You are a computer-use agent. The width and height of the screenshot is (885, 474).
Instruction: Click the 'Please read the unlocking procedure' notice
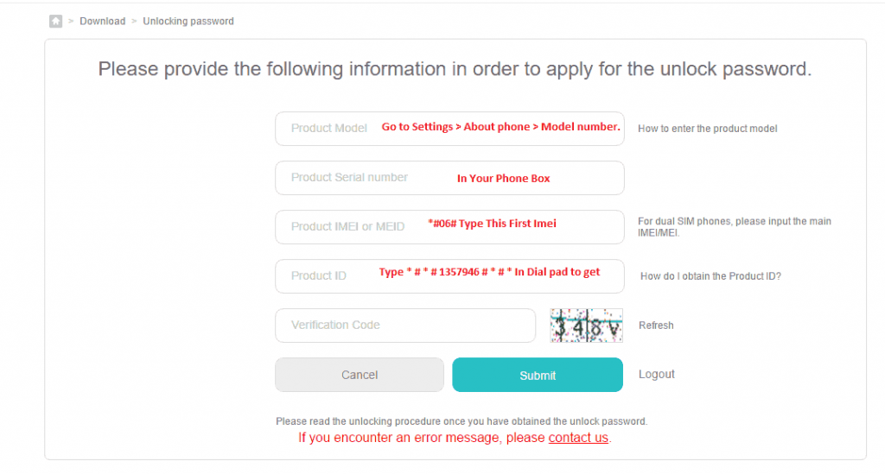coord(462,421)
